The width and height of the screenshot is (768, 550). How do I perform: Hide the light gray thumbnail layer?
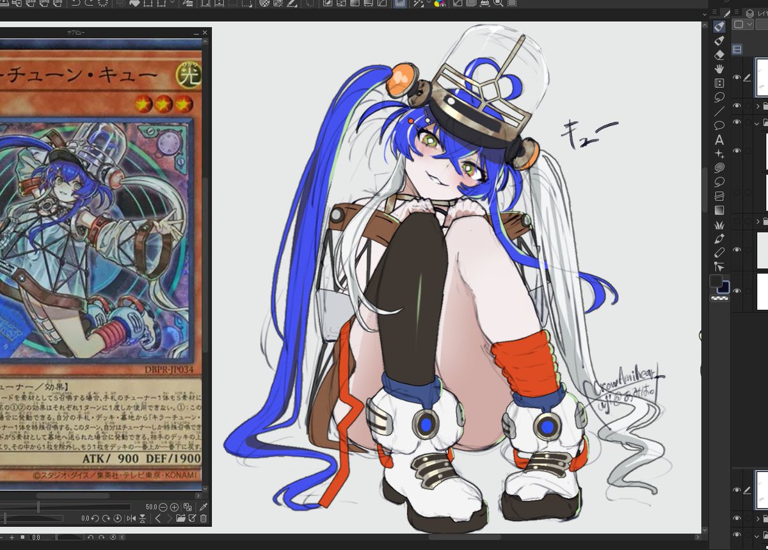[x=737, y=249]
